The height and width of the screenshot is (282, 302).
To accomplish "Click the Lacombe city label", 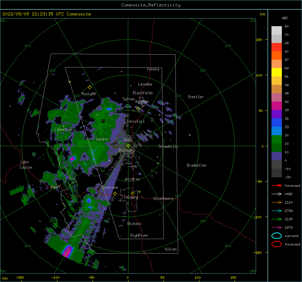I will point(145,84).
